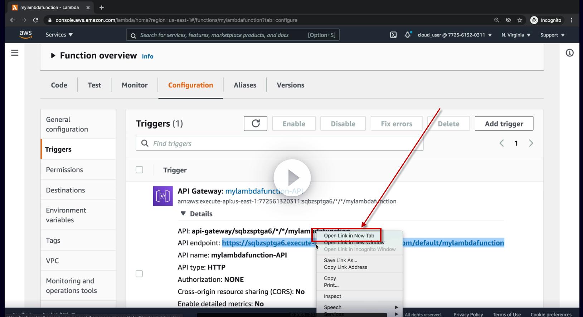Click the API Gateway trigger icon

point(163,196)
